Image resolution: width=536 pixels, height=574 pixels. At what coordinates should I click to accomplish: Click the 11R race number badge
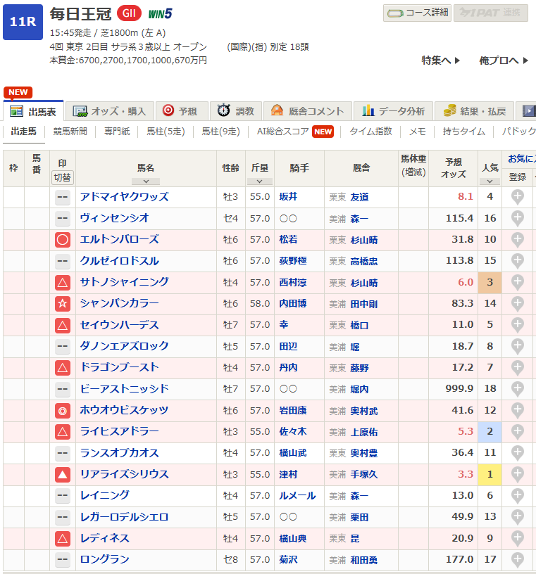point(23,22)
